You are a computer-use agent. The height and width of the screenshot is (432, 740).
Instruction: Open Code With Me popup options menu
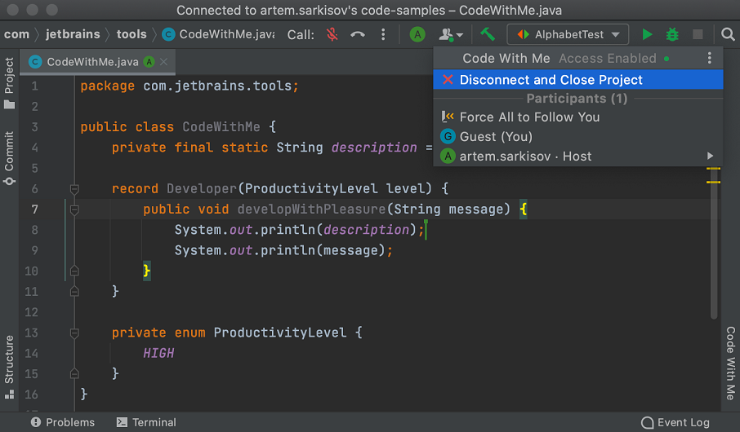coord(709,58)
